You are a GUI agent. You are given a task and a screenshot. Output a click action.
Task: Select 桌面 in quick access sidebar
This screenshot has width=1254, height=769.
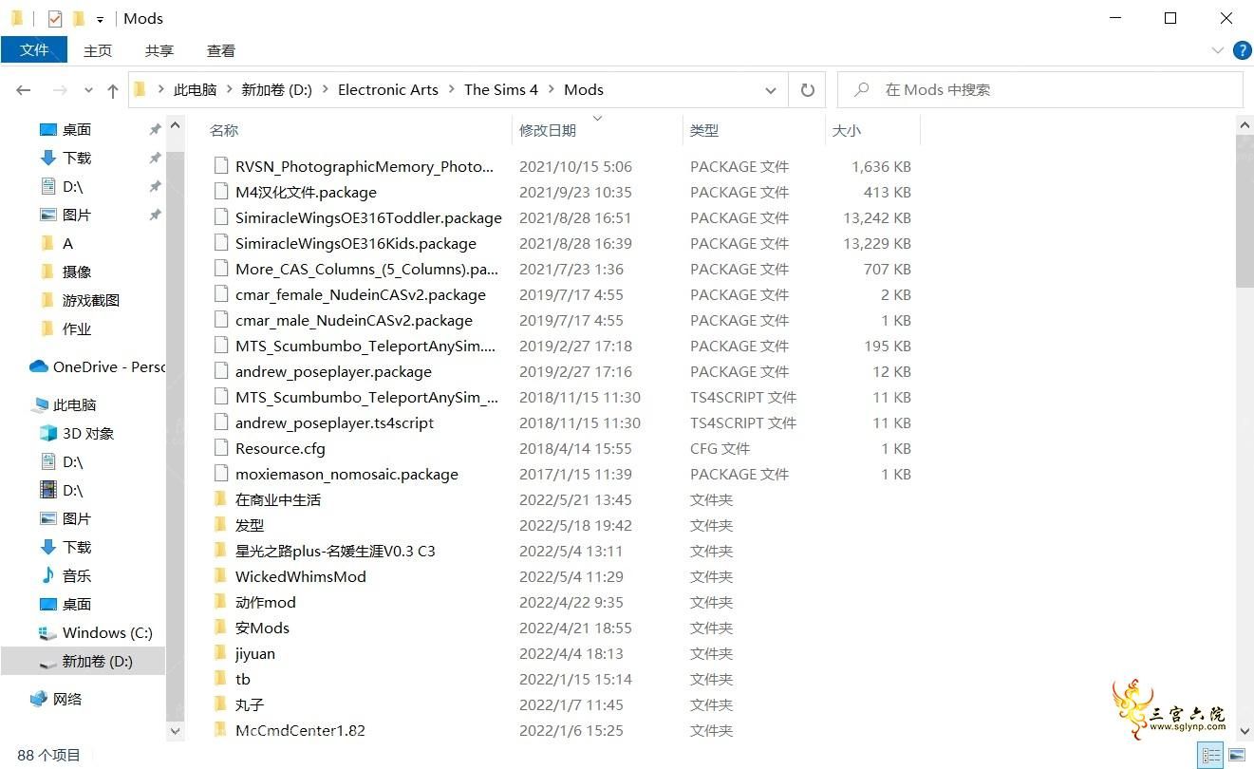tap(77, 130)
